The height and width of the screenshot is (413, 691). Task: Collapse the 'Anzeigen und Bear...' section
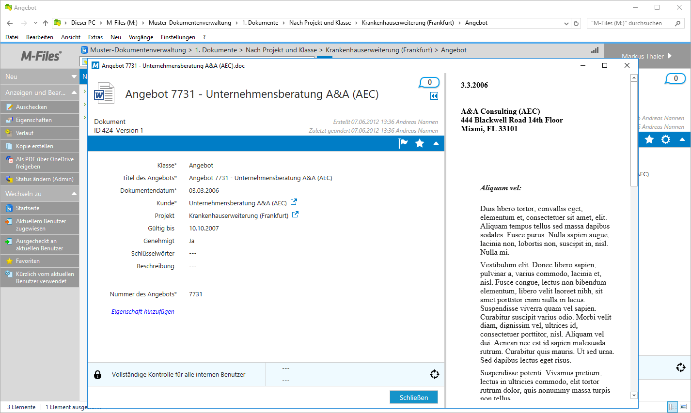pos(74,92)
